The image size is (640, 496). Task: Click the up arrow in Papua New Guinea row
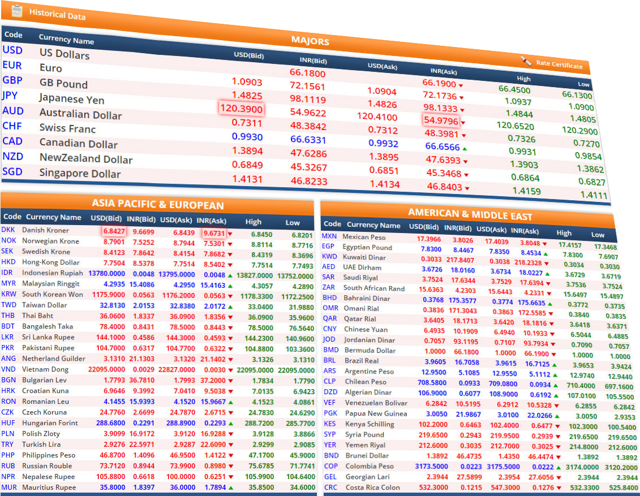click(557, 416)
